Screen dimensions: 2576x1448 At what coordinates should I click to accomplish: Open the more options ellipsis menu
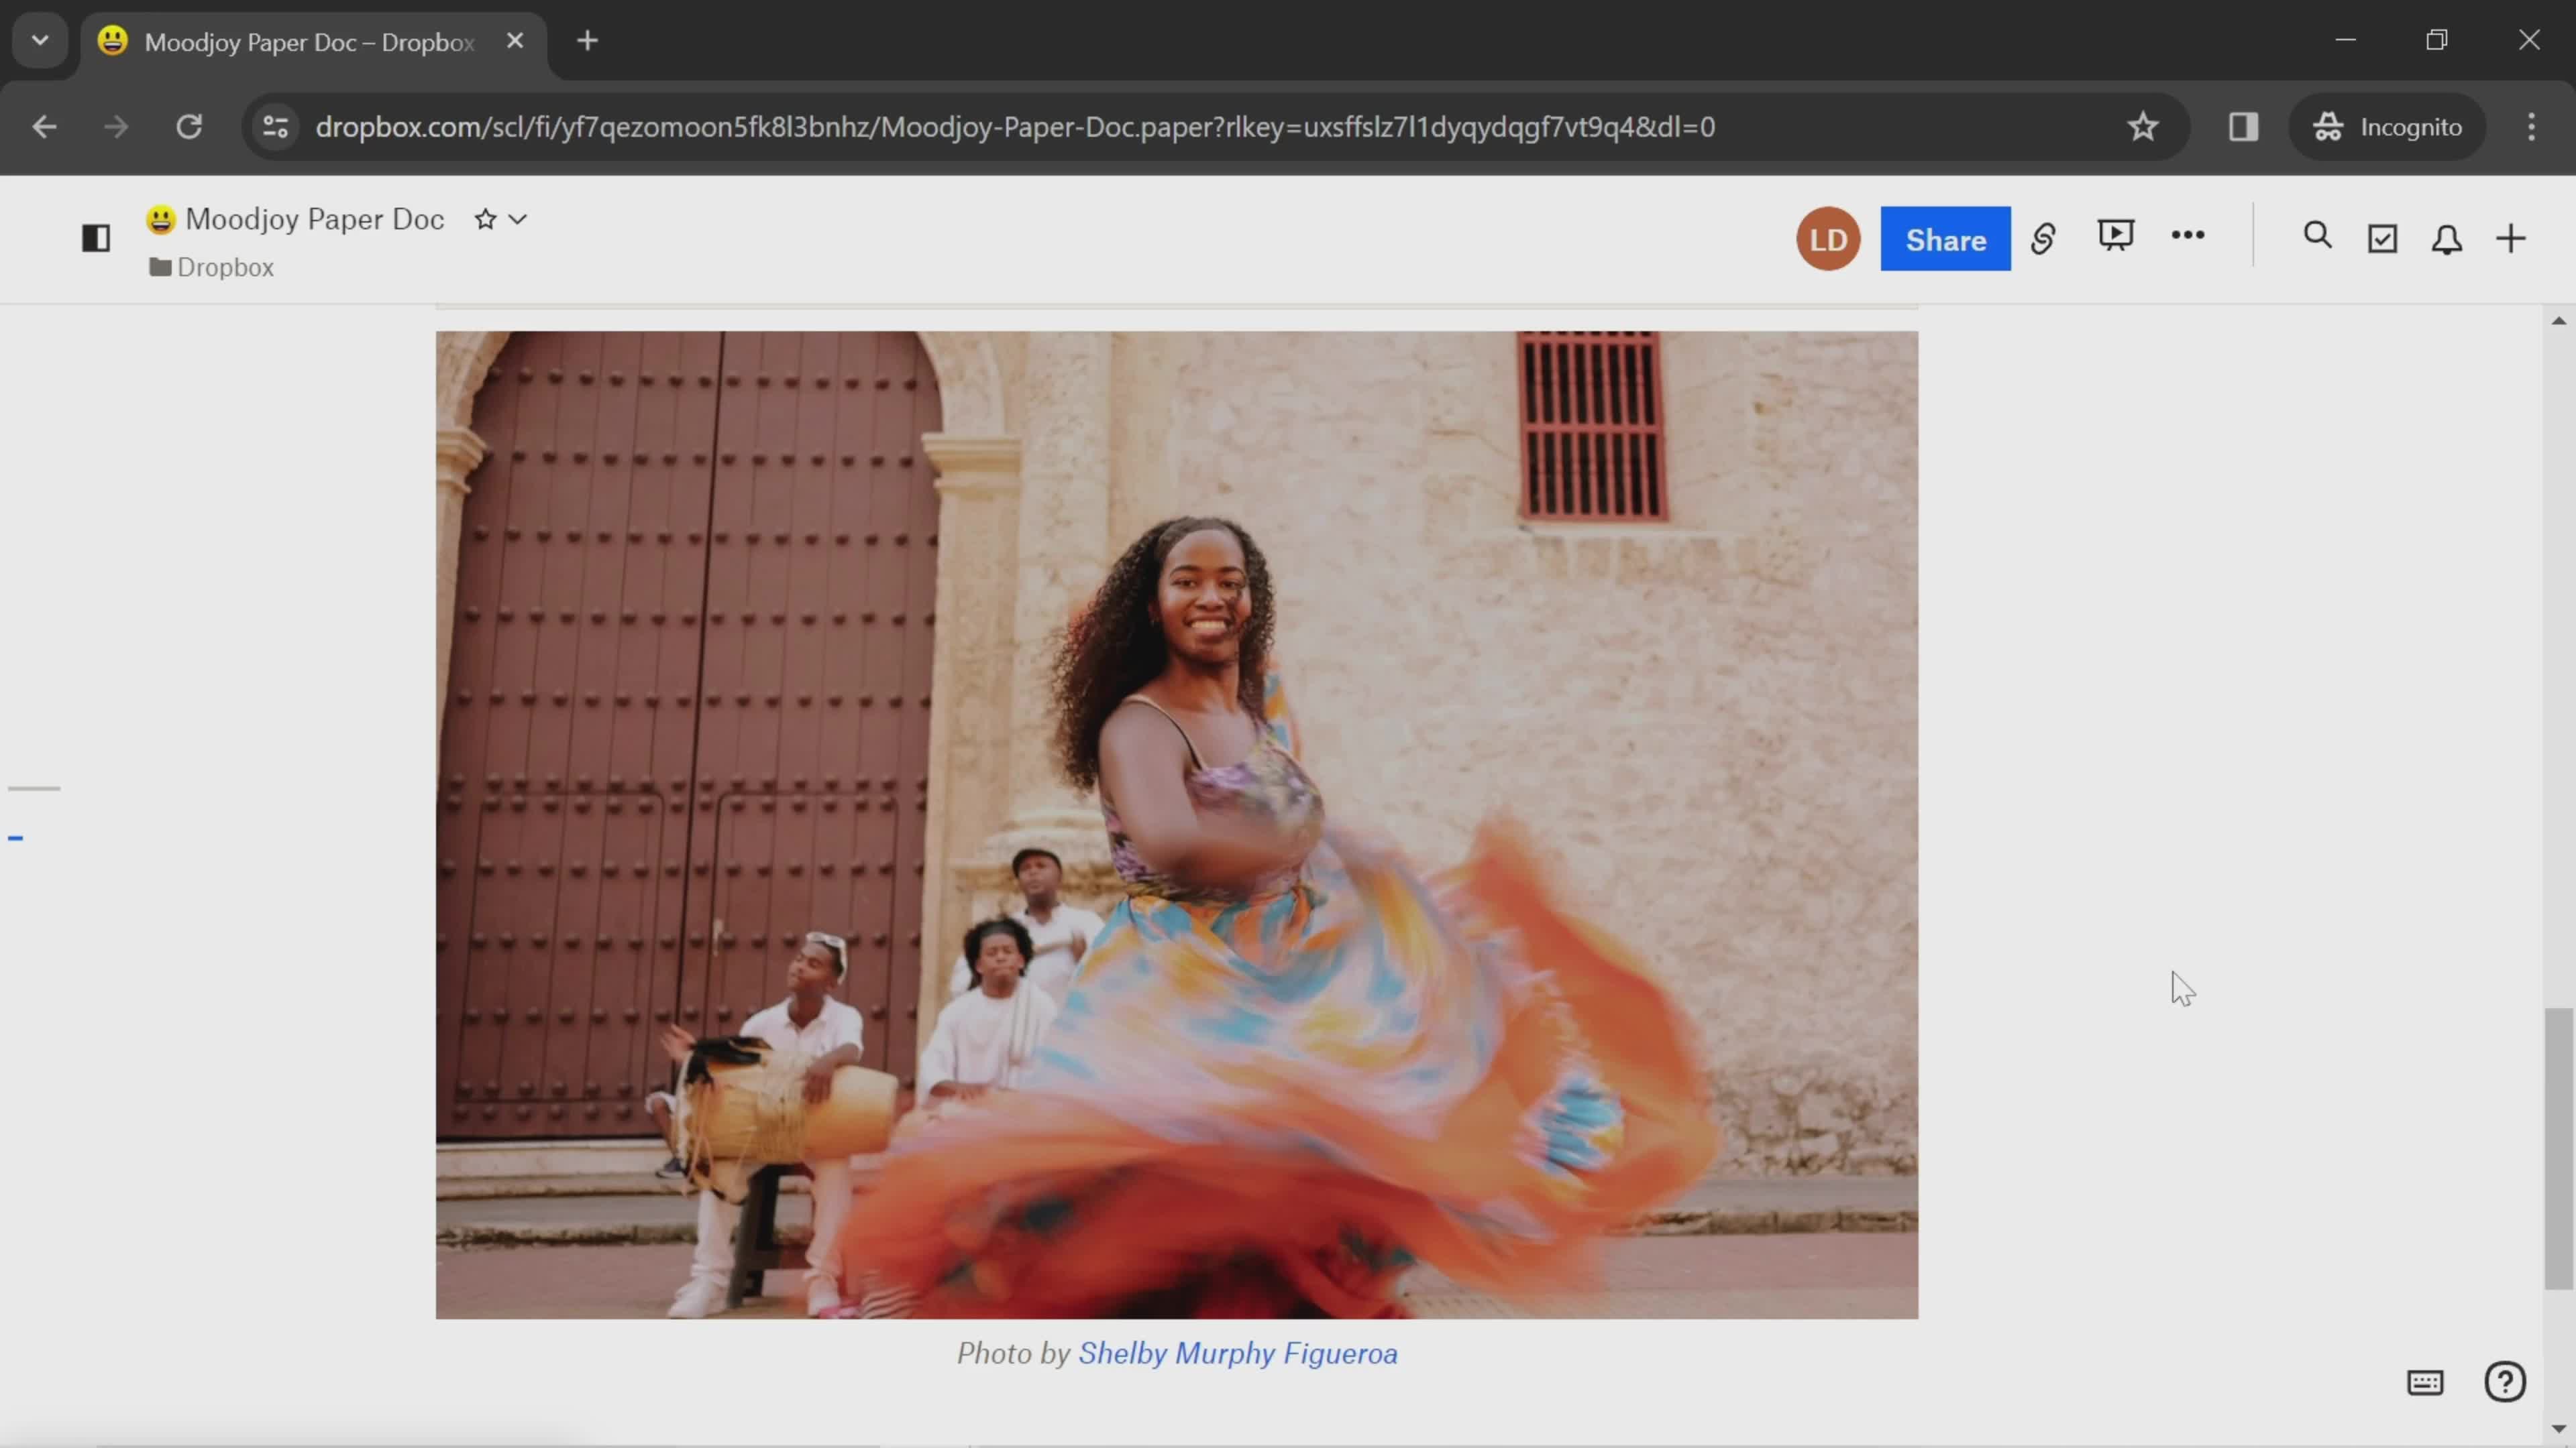coord(2188,235)
